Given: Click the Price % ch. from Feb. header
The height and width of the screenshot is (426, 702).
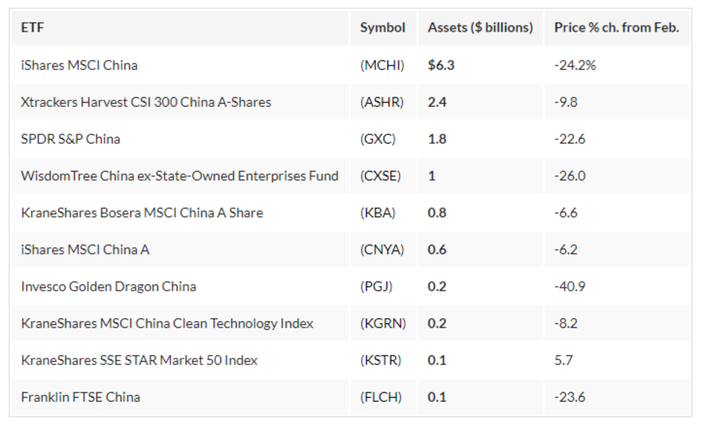Looking at the screenshot, I should click(x=616, y=28).
